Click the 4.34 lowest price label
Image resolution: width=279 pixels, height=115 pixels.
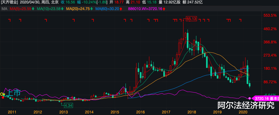tap(68, 105)
